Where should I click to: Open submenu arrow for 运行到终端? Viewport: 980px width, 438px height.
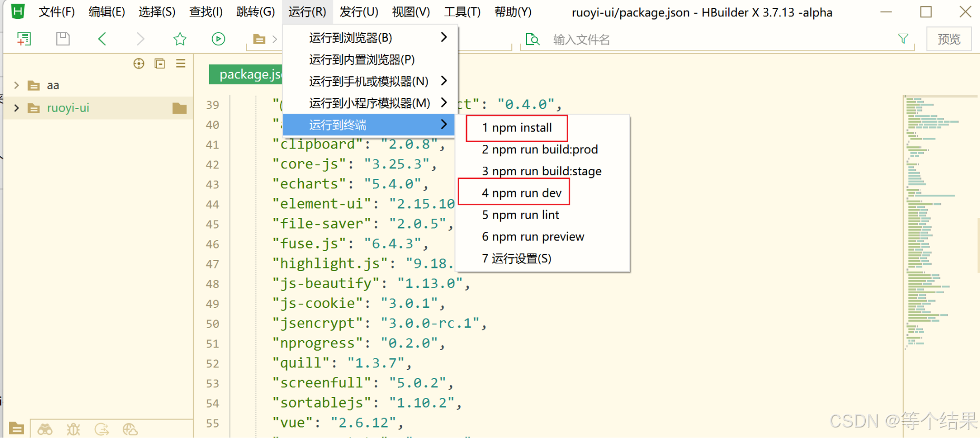point(444,124)
